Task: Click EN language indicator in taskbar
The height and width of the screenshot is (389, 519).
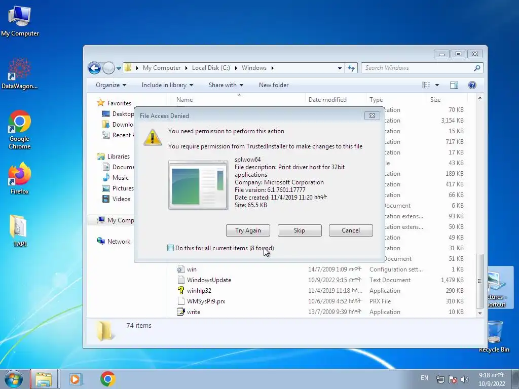Action: coord(424,378)
